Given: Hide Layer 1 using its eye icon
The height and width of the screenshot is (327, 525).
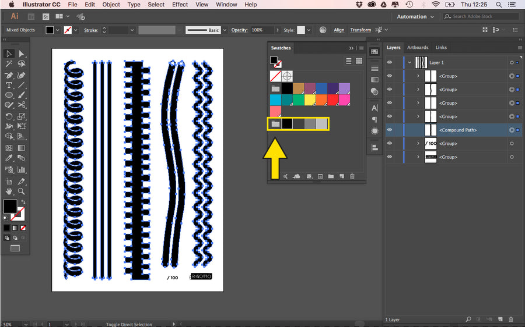Looking at the screenshot, I should [x=389, y=62].
